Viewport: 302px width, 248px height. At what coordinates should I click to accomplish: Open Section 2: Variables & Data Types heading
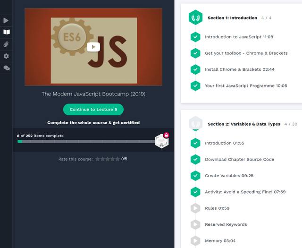tap(244, 124)
